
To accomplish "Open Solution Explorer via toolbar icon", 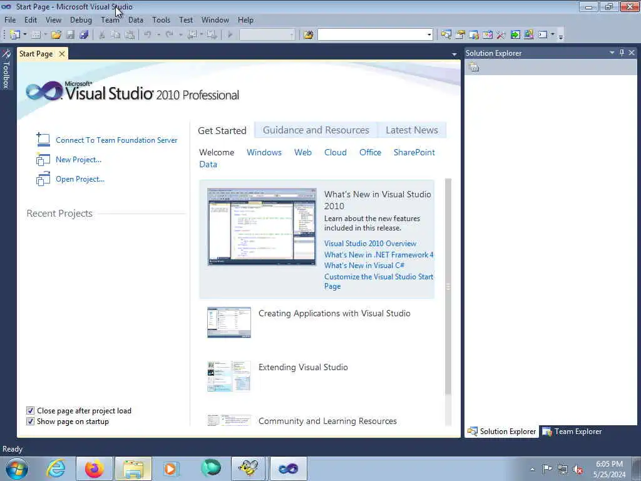I will (446, 35).
